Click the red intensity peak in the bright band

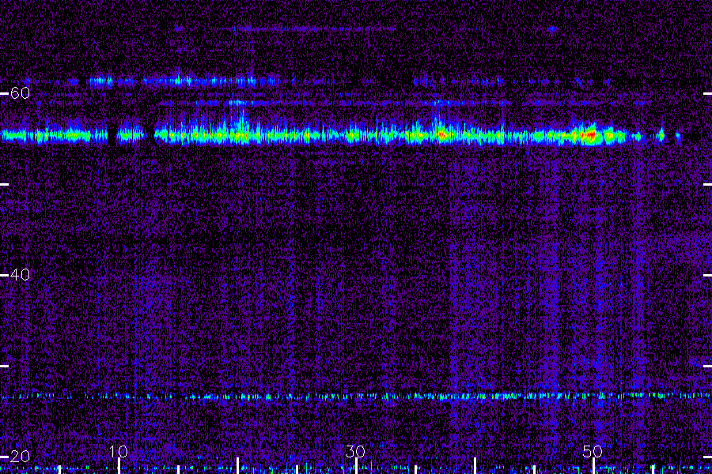589,135
